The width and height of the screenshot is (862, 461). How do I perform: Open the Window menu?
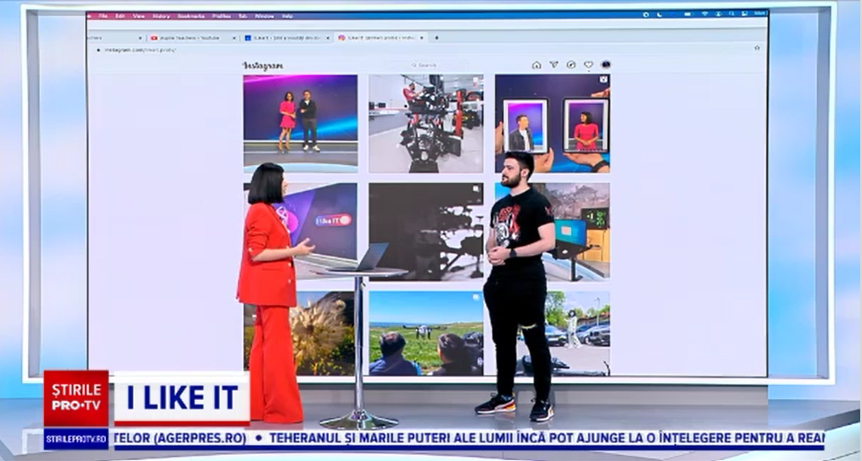point(264,16)
